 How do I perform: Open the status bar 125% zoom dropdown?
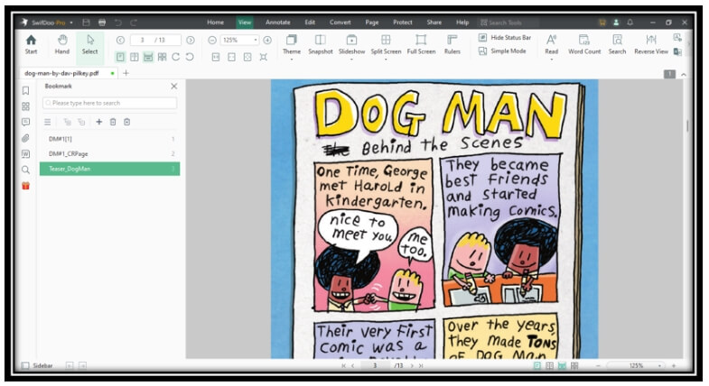(x=659, y=365)
